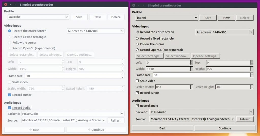Close the left SimpleScreenRecorder window with the red button
The image size is (260, 136).
click(x=6, y=5)
